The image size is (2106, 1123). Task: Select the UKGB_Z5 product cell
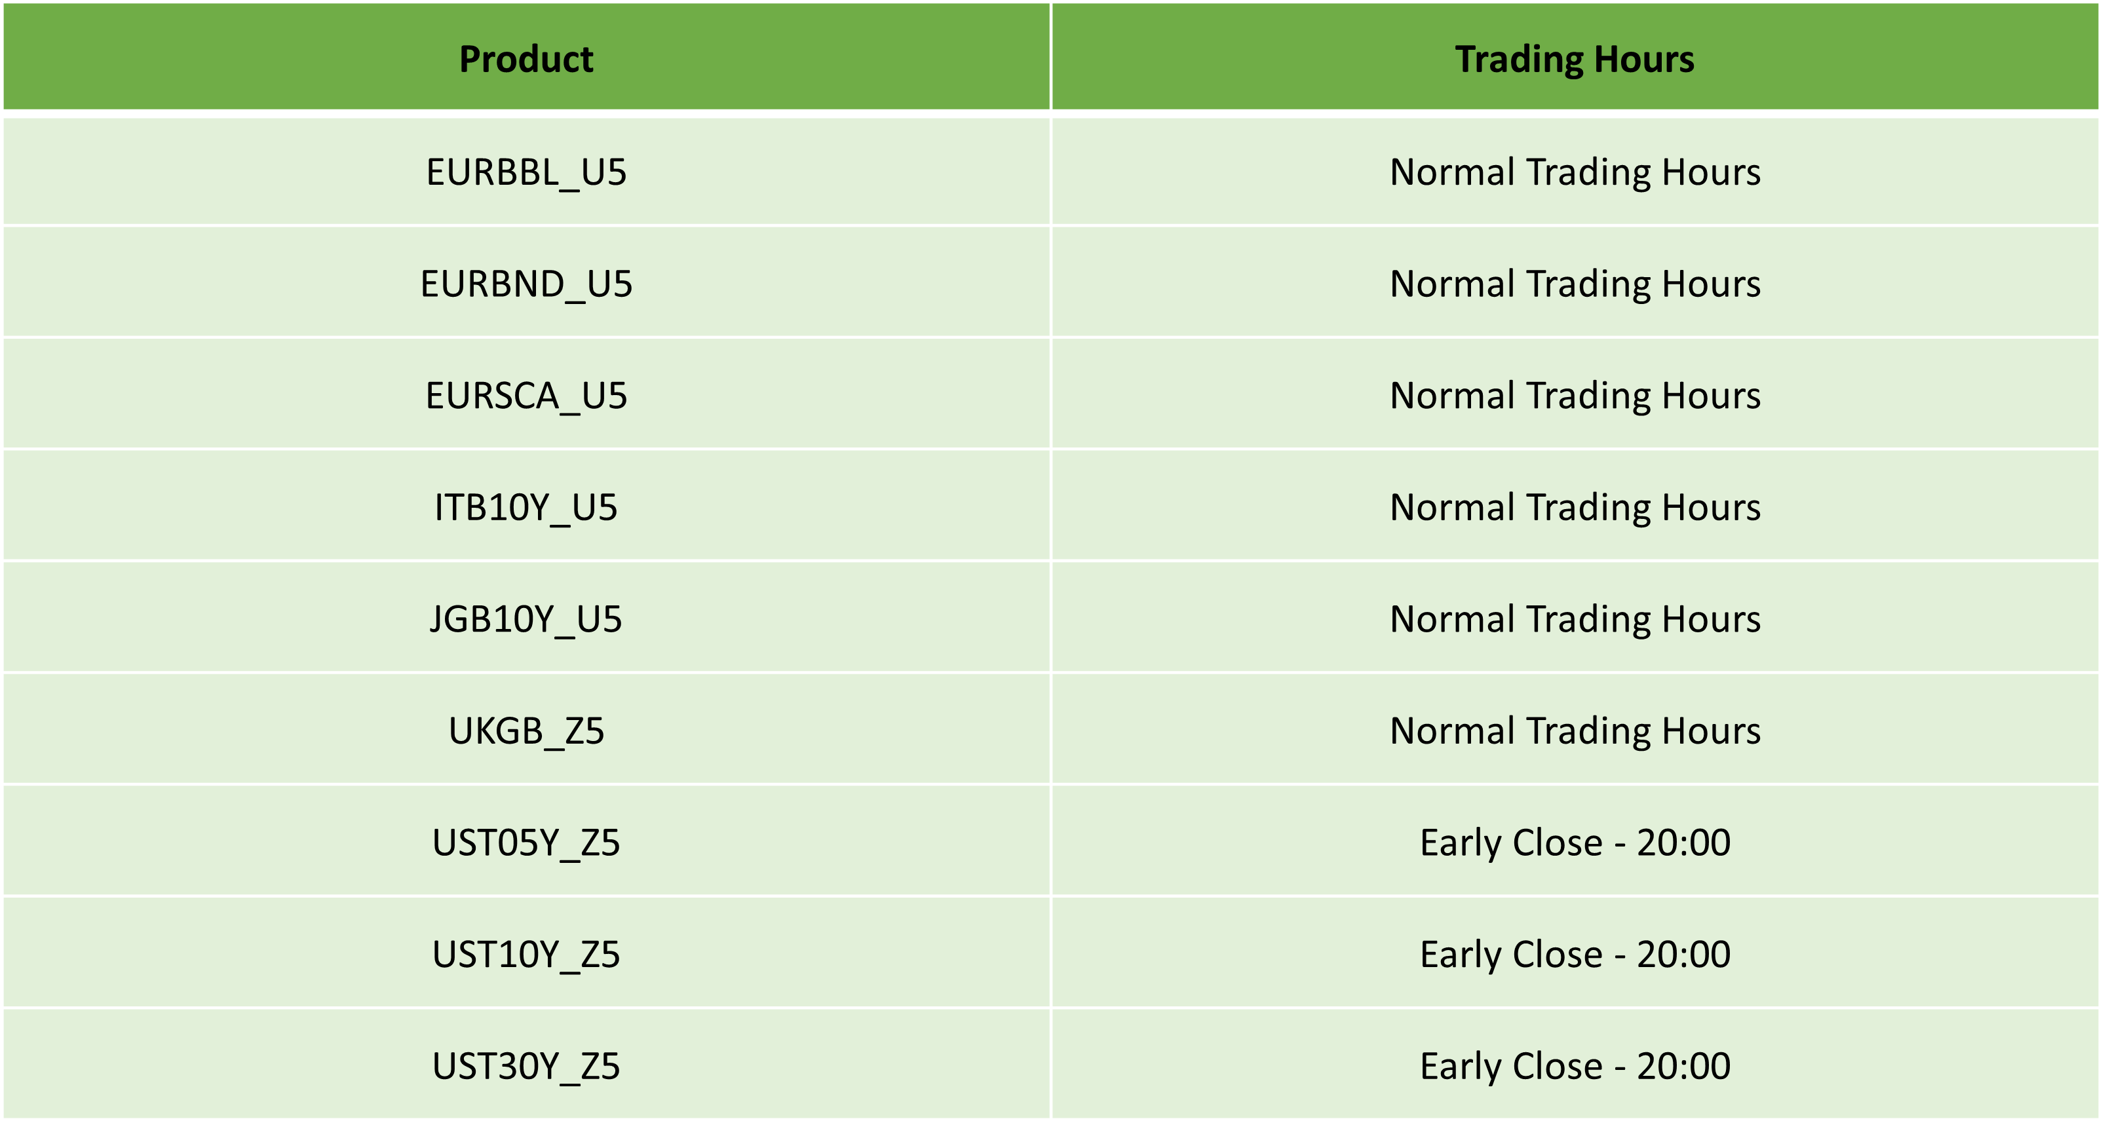[x=526, y=730]
